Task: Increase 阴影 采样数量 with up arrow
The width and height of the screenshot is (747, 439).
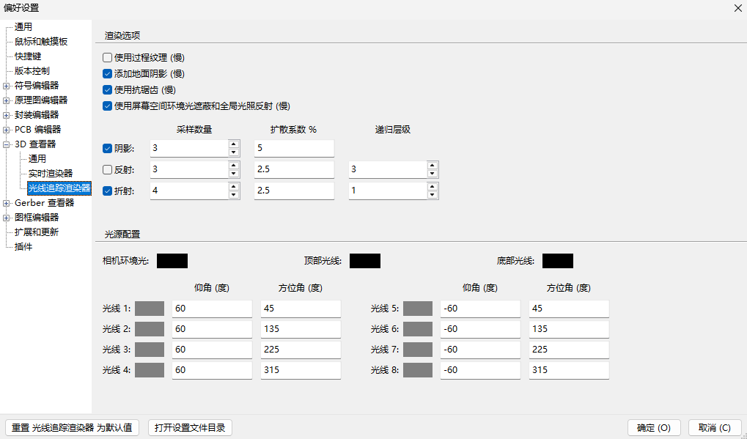Action: [233, 144]
